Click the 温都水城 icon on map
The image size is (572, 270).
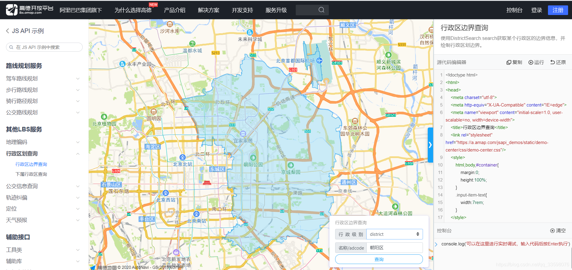(x=192, y=44)
